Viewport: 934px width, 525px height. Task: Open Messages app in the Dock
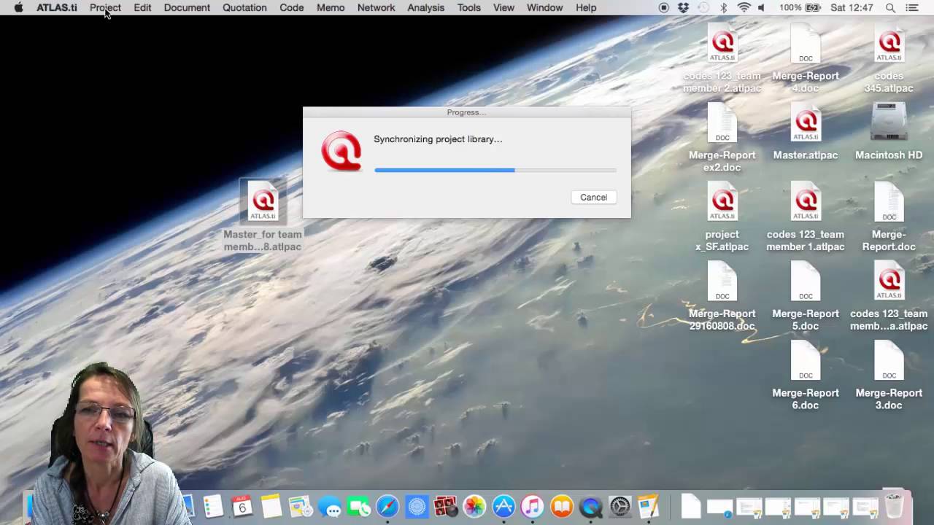[330, 506]
